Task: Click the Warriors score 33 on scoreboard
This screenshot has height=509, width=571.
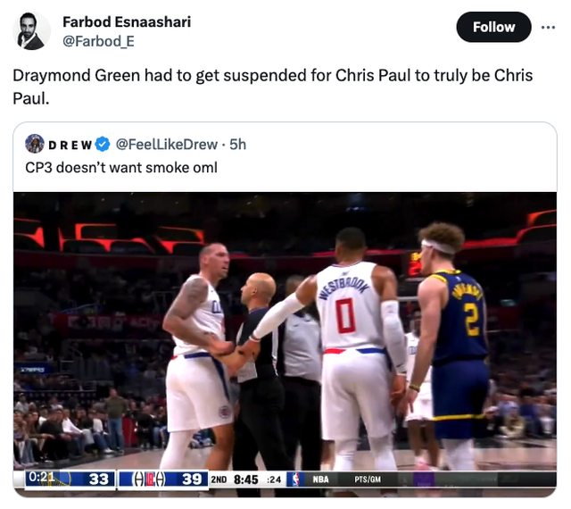Action: [99, 480]
